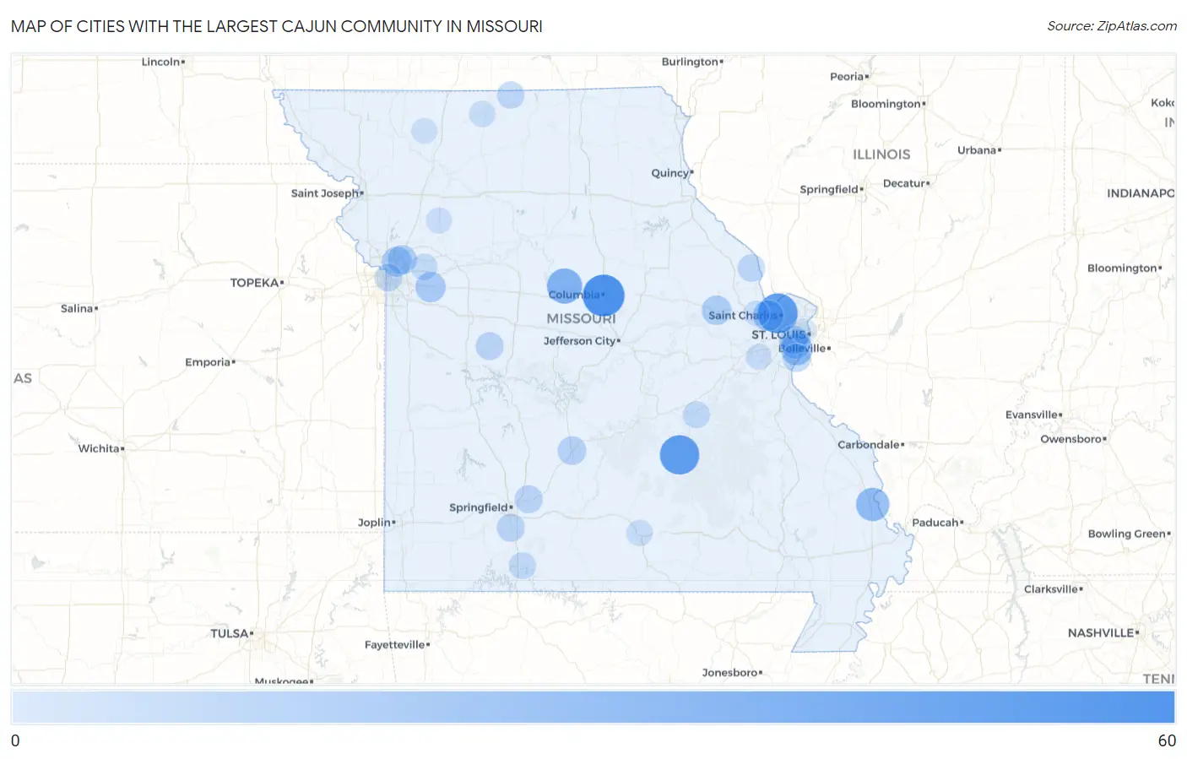Click the ILLINOIS state label
1187x759 pixels.
tap(881, 155)
